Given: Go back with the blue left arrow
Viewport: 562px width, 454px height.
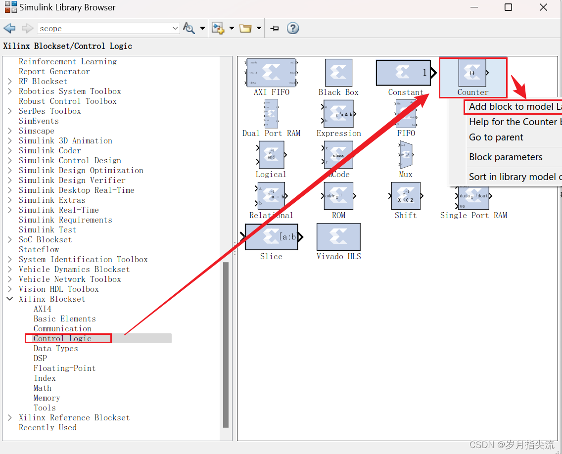Looking at the screenshot, I should coord(9,28).
